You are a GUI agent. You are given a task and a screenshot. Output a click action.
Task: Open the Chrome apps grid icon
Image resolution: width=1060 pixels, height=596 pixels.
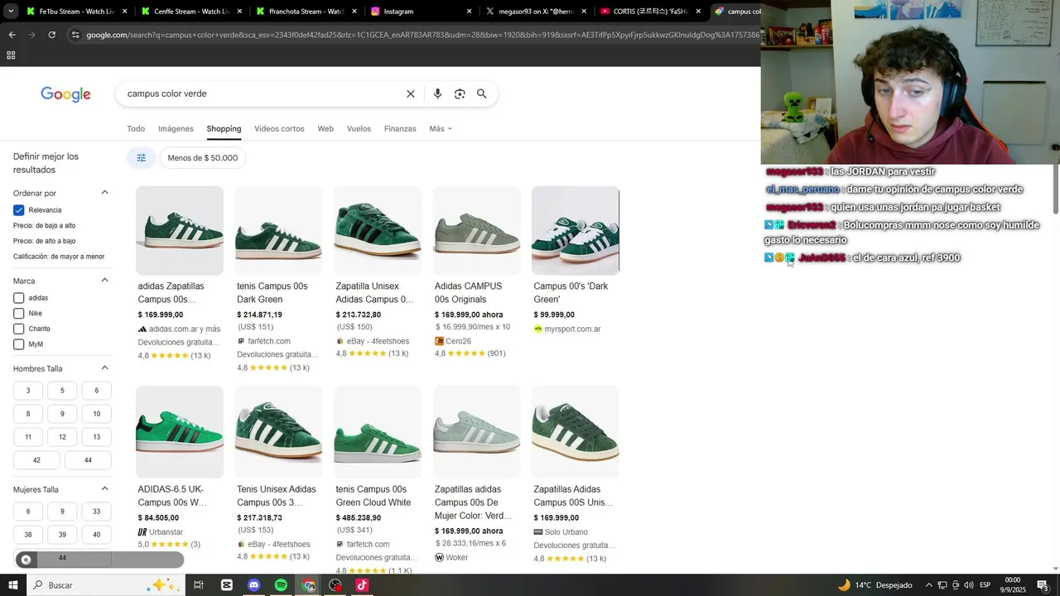[x=11, y=55]
